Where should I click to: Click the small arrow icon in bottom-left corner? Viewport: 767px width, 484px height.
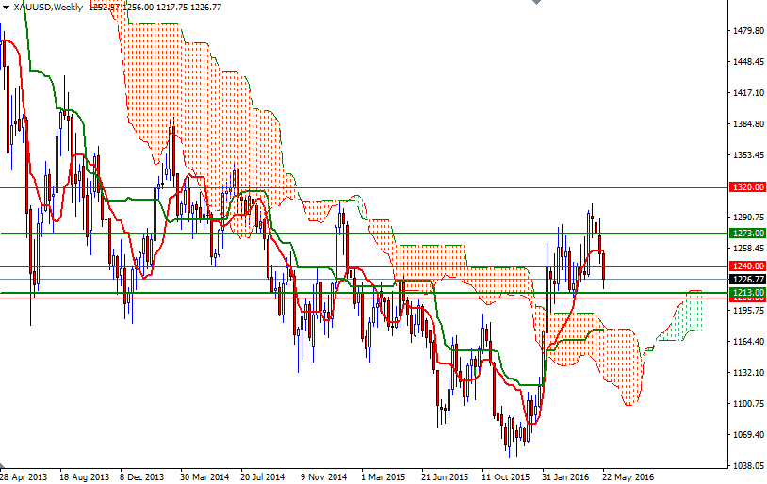[4, 468]
